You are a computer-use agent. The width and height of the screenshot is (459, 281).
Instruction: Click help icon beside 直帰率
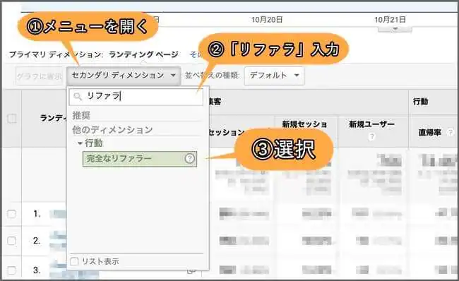pyautogui.click(x=451, y=133)
